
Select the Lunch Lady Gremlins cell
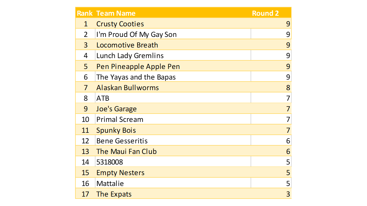tap(130, 56)
